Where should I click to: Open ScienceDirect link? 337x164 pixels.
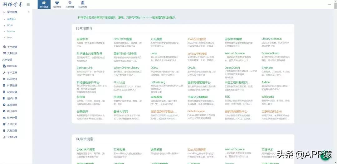click(x=270, y=53)
